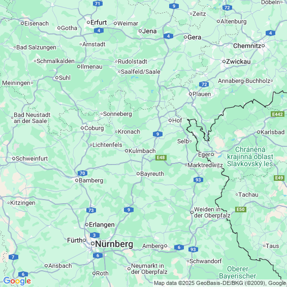The height and width of the screenshot is (287, 287).
Task: Click the E50 route marker
Action: click(x=240, y=209)
